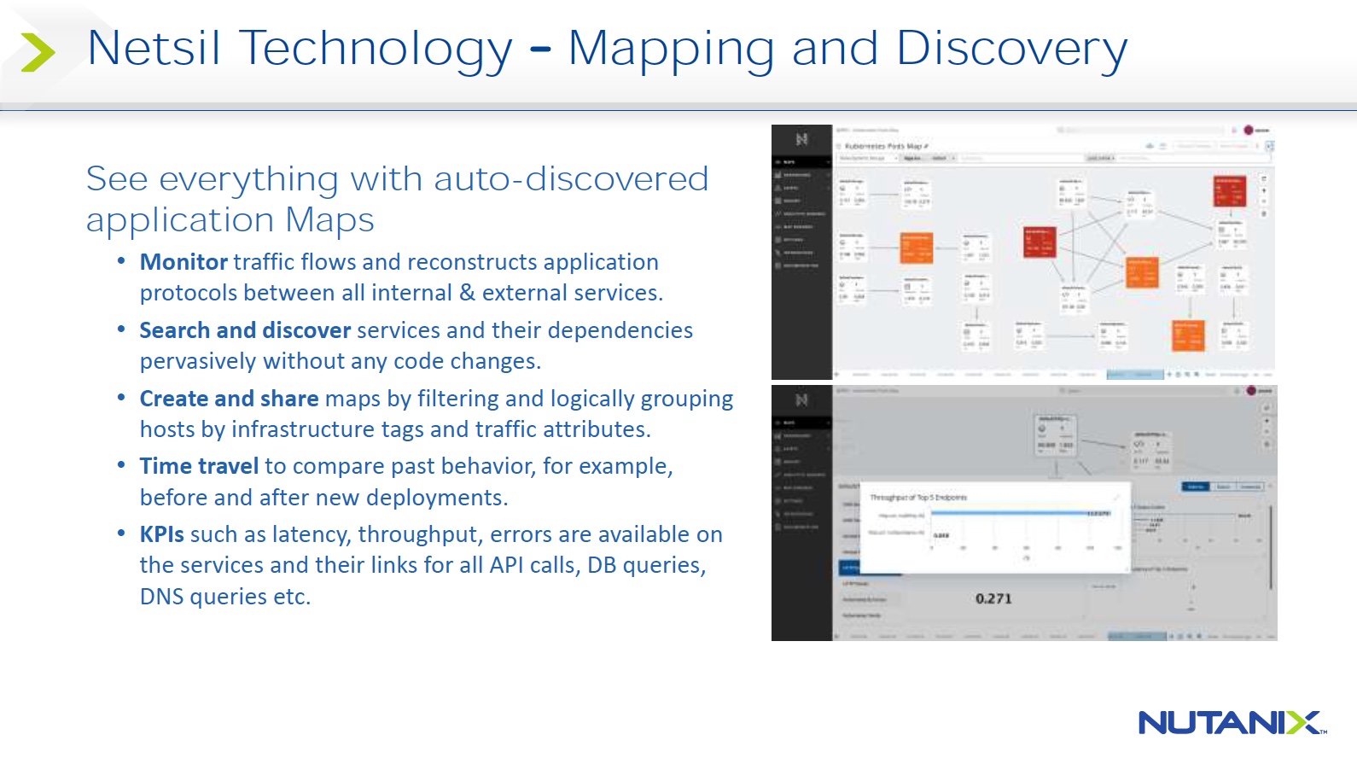Expand the Maps item in upper sidebar

point(801,161)
